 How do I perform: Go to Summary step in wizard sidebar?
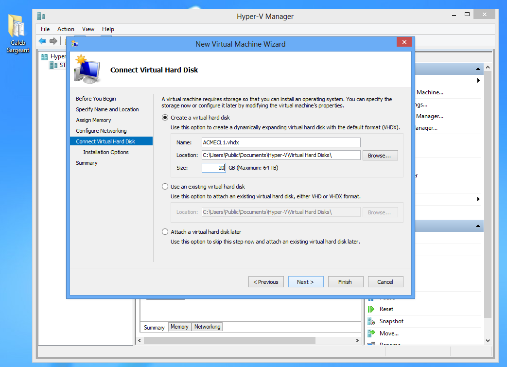point(87,163)
